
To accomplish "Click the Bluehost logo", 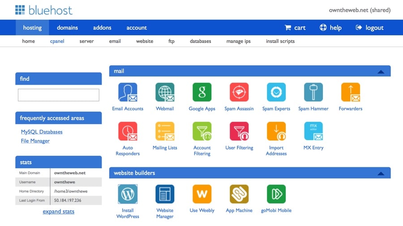I will point(44,10).
